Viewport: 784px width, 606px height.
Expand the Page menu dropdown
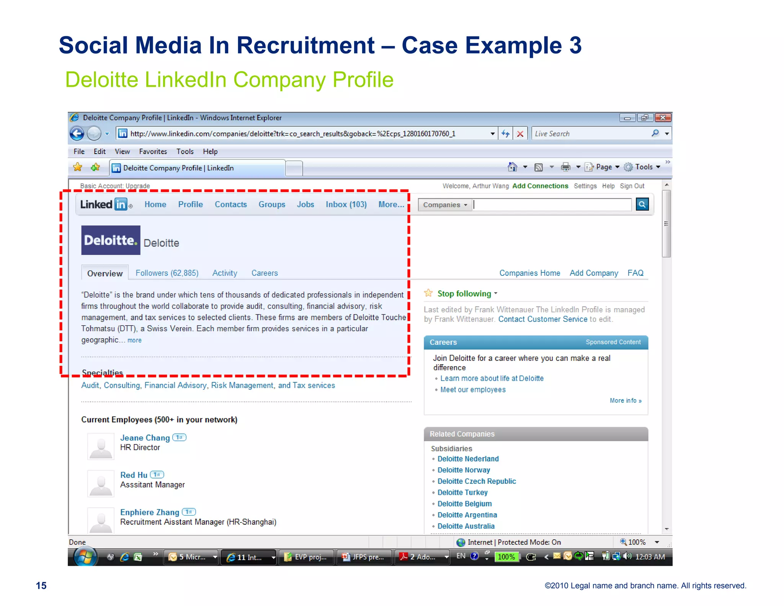click(617, 167)
